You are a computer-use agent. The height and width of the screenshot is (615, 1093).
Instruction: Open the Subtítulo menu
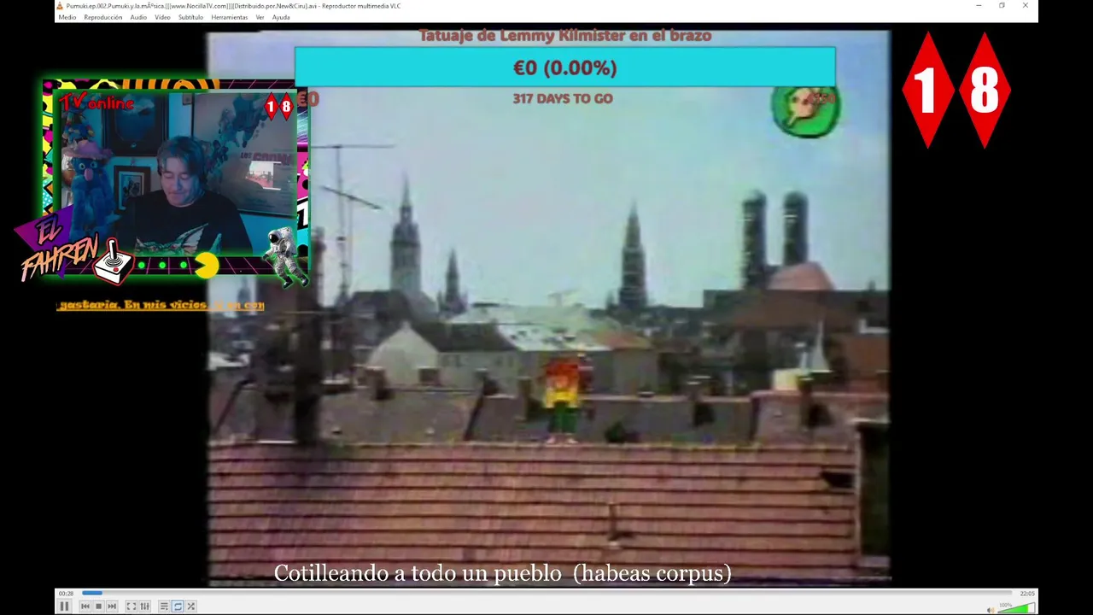[191, 17]
